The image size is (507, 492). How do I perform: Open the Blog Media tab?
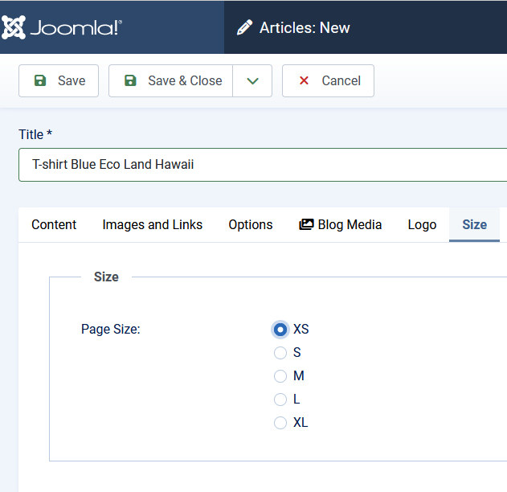(x=340, y=224)
